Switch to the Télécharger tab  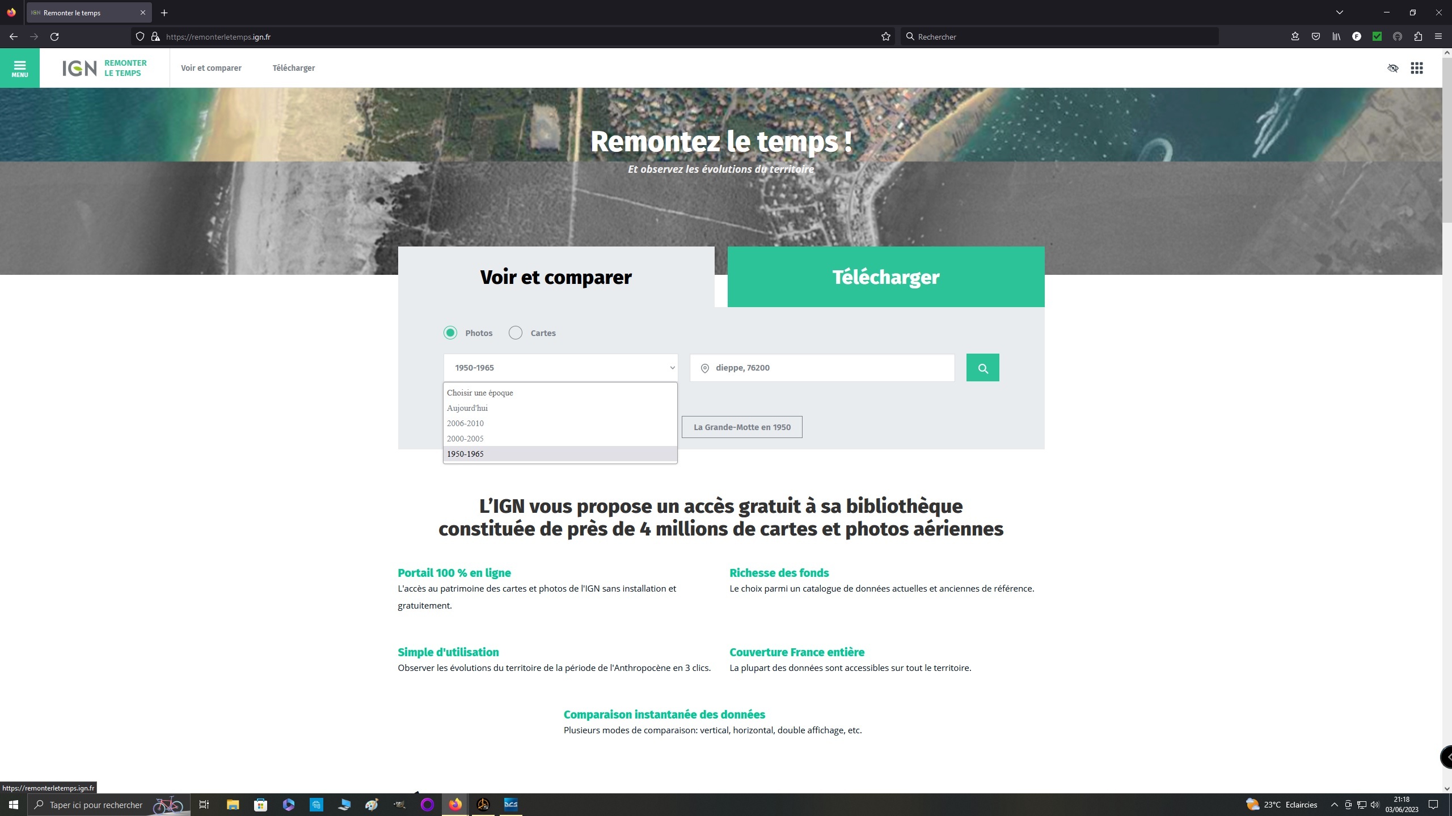(x=885, y=277)
